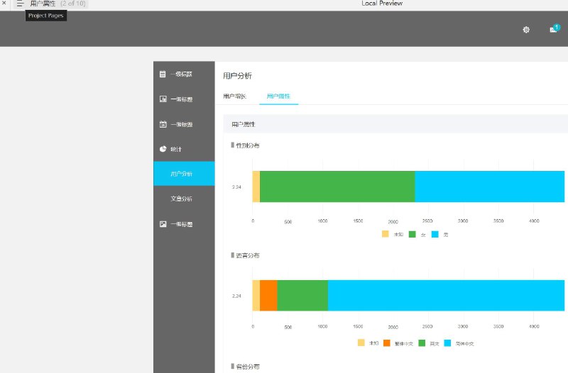The width and height of the screenshot is (568, 373).
Task: Select 用户分析 in the sidebar submenu
Action: [x=184, y=174]
